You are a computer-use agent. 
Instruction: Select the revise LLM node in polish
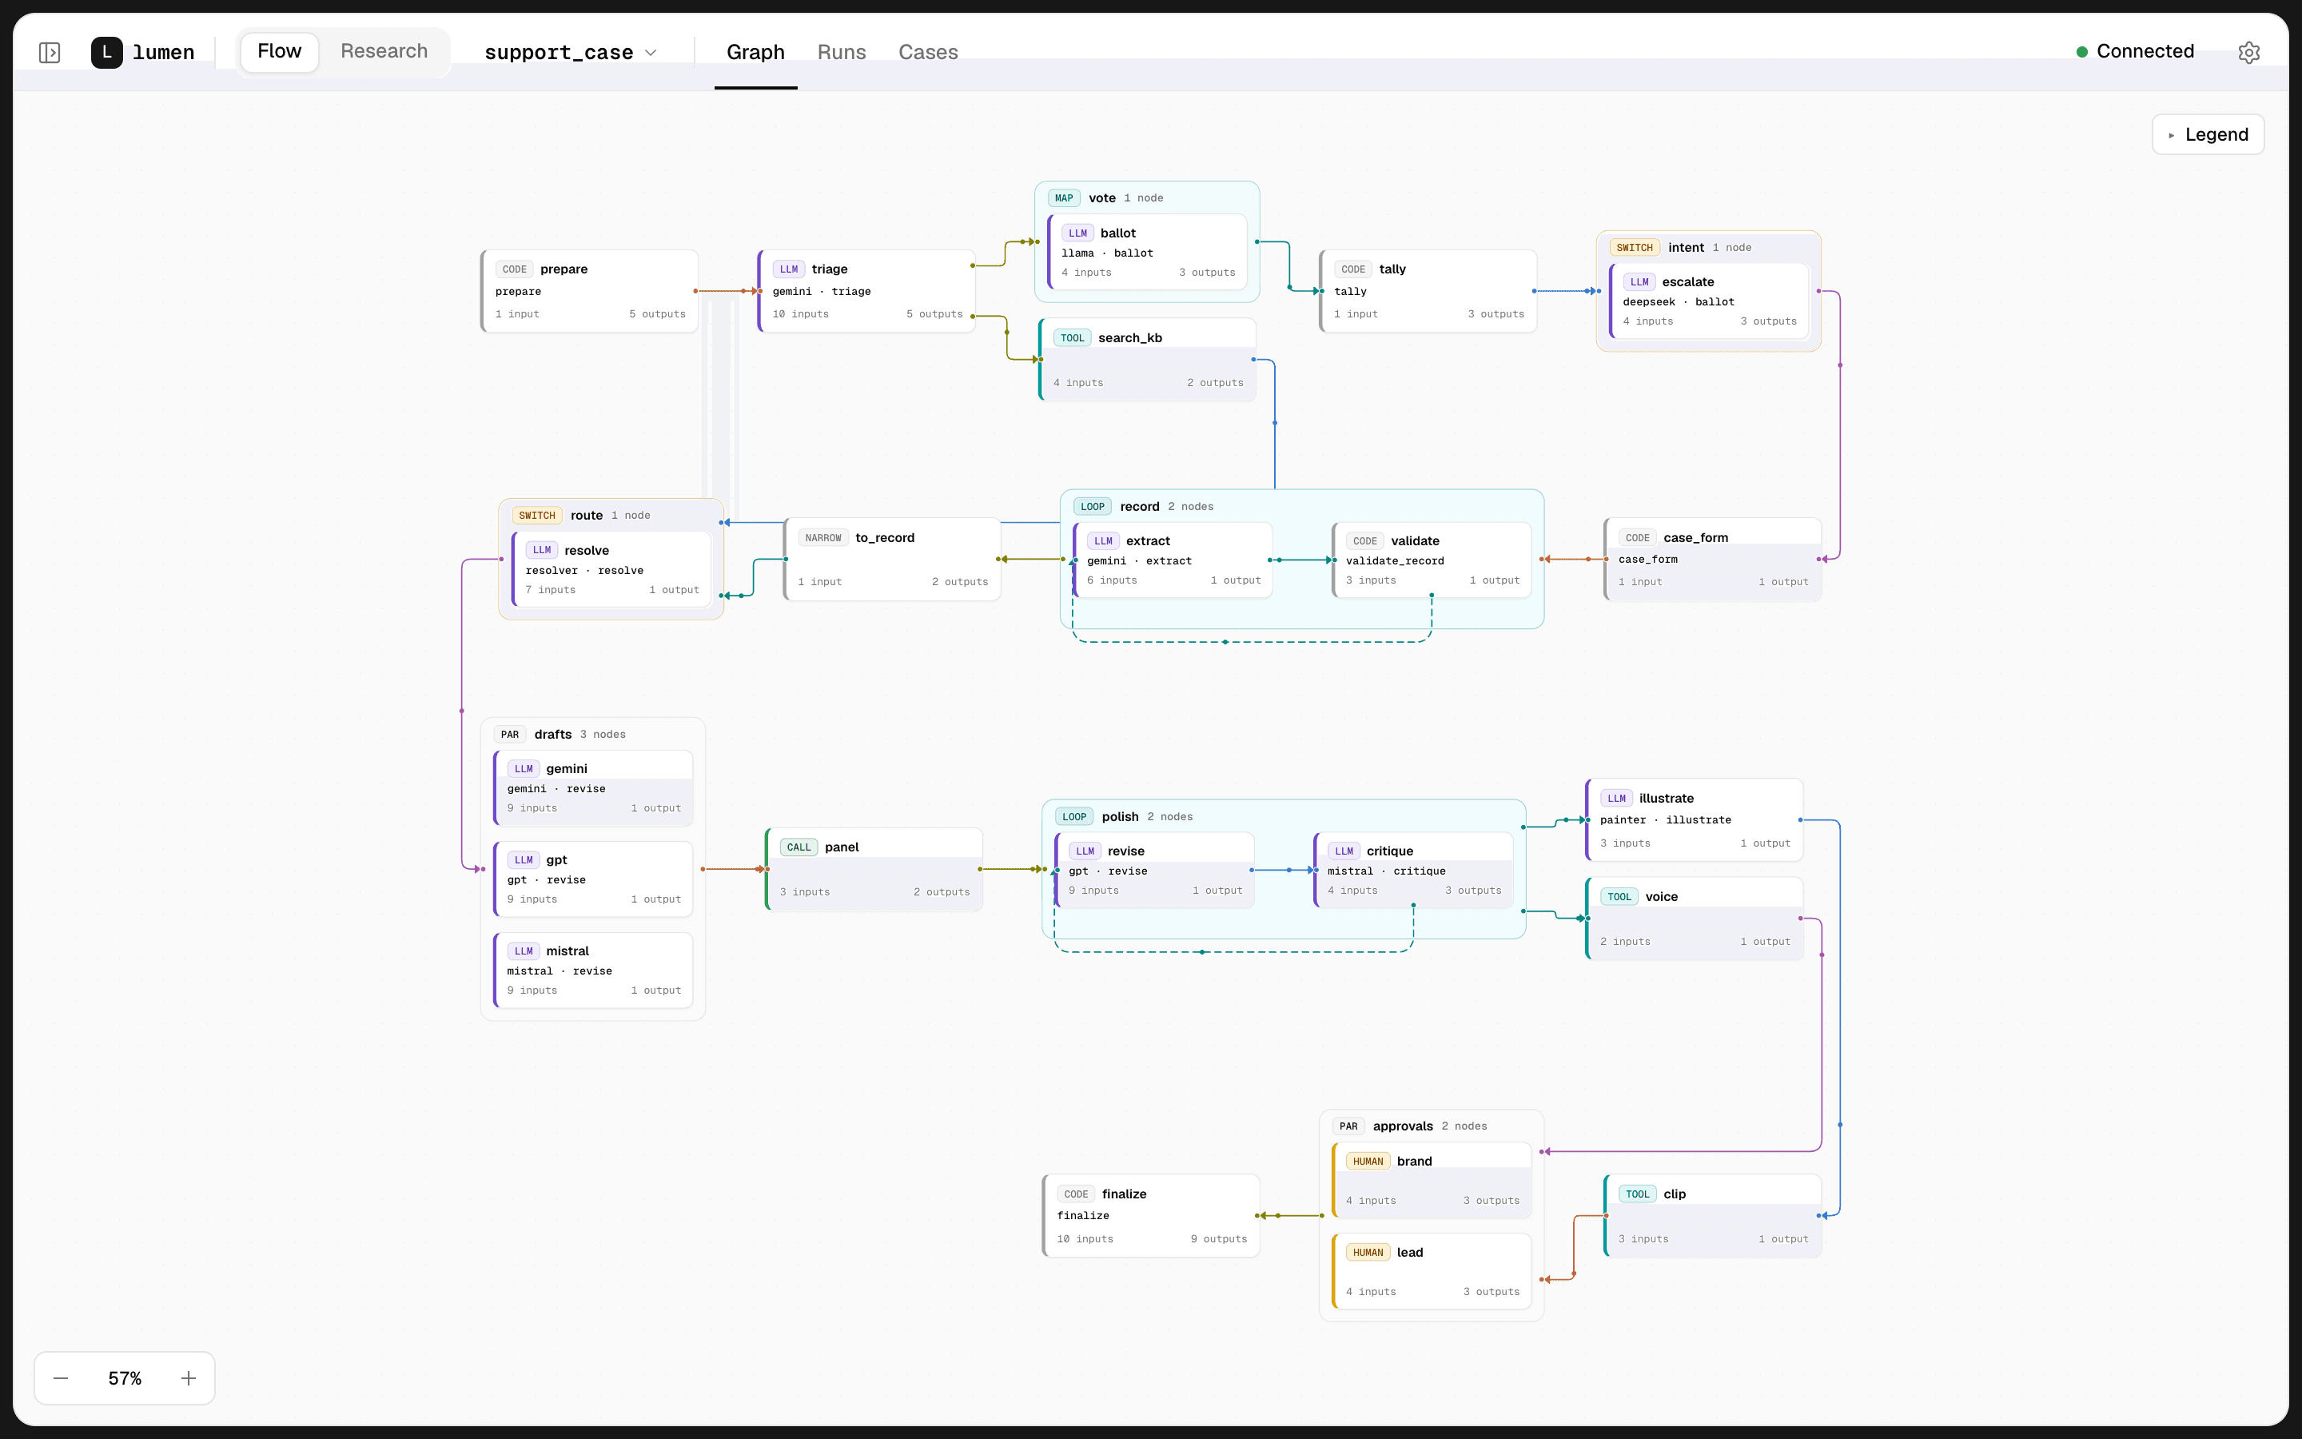coord(1155,870)
